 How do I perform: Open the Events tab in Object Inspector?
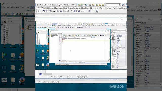(x=144, y=23)
